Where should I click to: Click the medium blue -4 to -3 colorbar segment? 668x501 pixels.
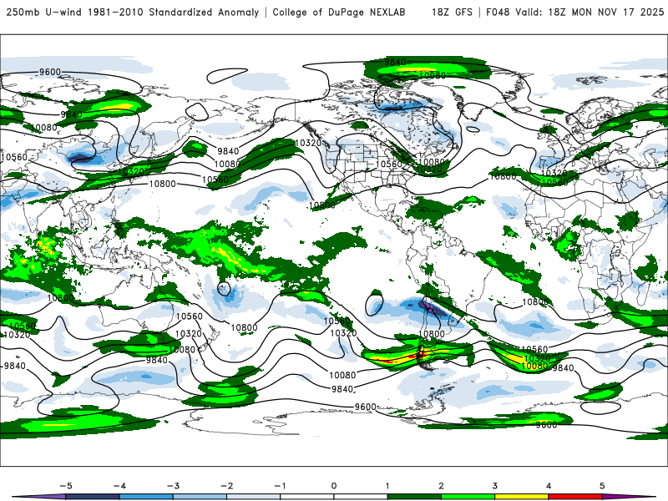pyautogui.click(x=146, y=497)
